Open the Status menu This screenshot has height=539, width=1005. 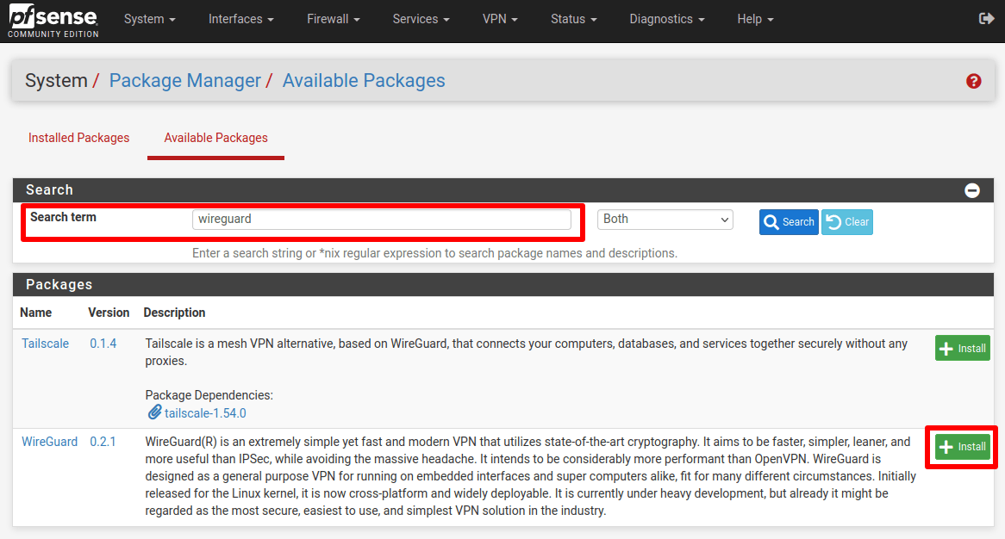[x=574, y=19]
